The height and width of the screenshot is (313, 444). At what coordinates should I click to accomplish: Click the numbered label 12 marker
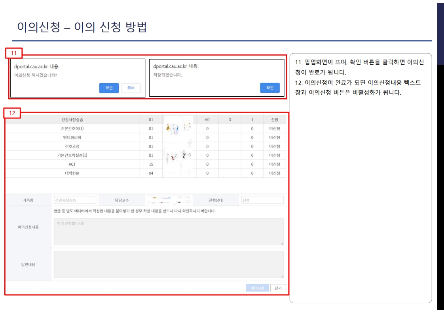[13, 114]
